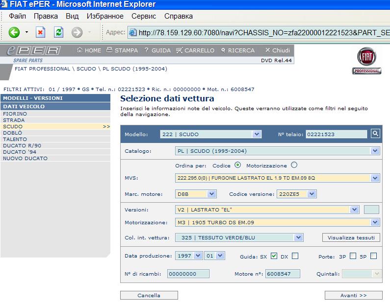Open RICERCA search in ePER toolbar
The image size is (390, 306).
237,50
